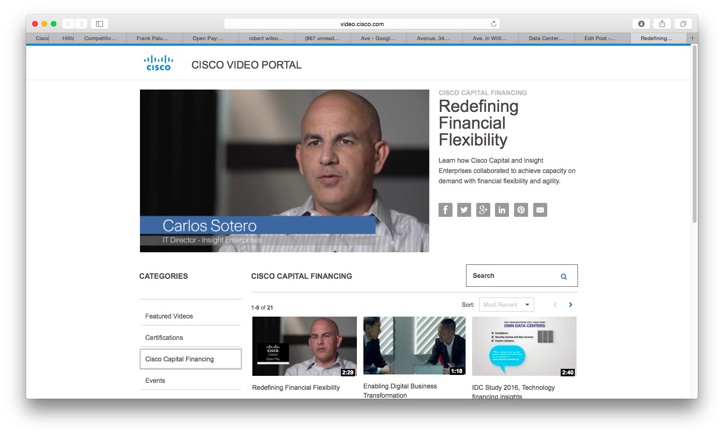Click the search magnifier icon

point(564,277)
